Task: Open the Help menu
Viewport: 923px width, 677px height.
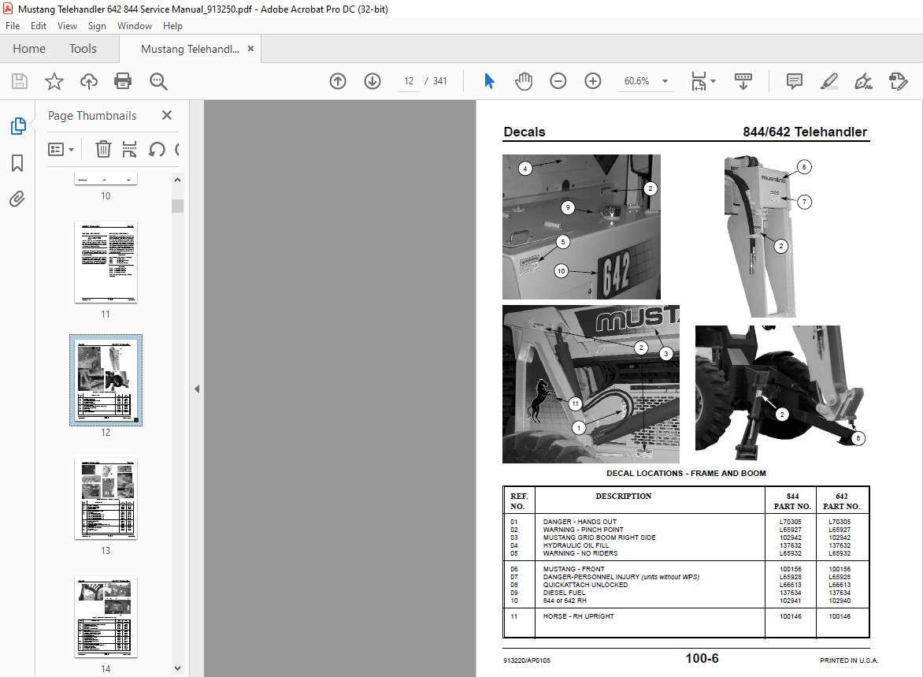Action: pos(172,26)
